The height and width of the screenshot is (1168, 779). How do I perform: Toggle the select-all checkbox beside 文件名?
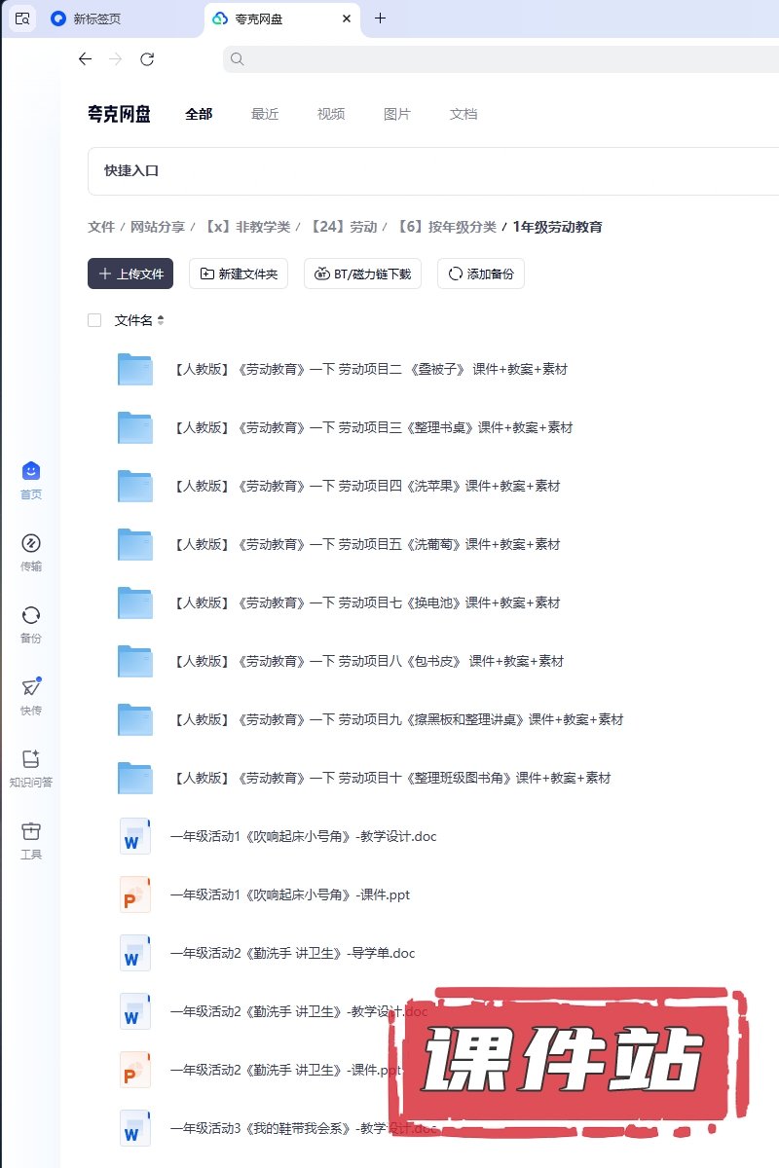[94, 320]
